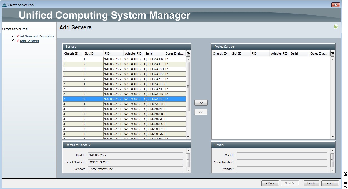Select server row with serial QCI1433A7HE

(x=124, y=89)
